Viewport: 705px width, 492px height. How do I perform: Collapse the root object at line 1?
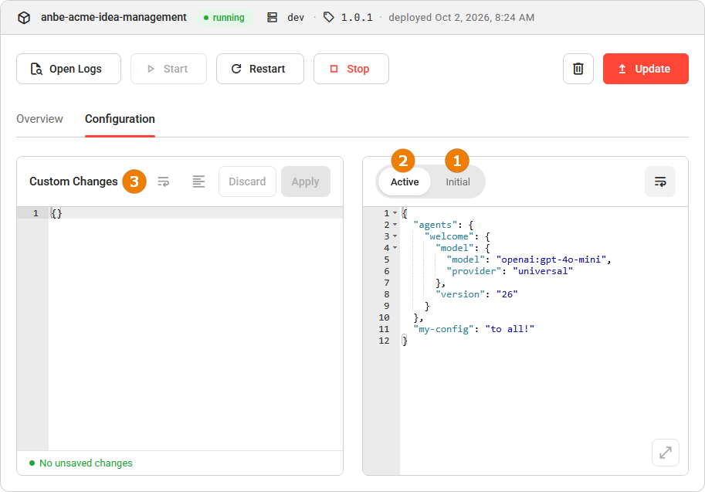(395, 213)
